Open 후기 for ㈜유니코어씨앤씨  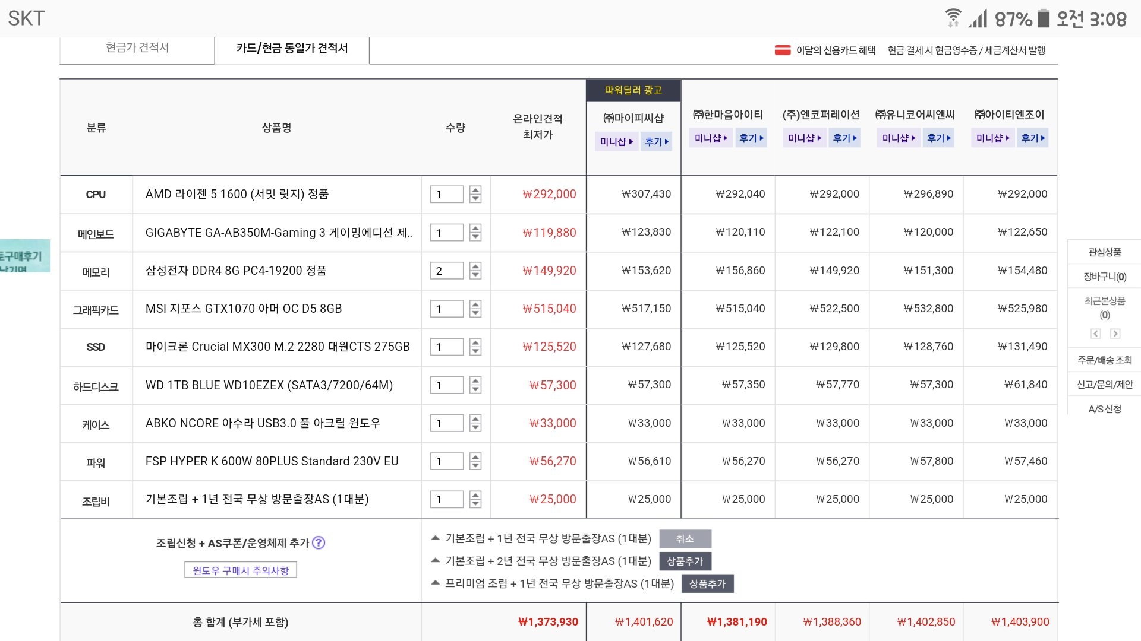tap(939, 138)
